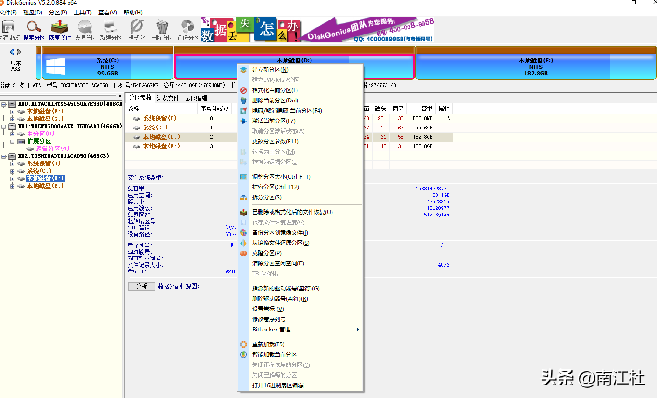Click icon beside 已删除或格式化后的文件恢复

[x=243, y=212]
